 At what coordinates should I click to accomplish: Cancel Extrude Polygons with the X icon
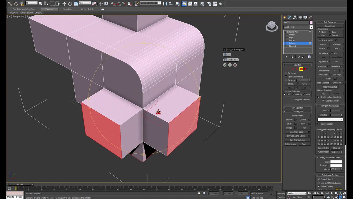[235, 65]
